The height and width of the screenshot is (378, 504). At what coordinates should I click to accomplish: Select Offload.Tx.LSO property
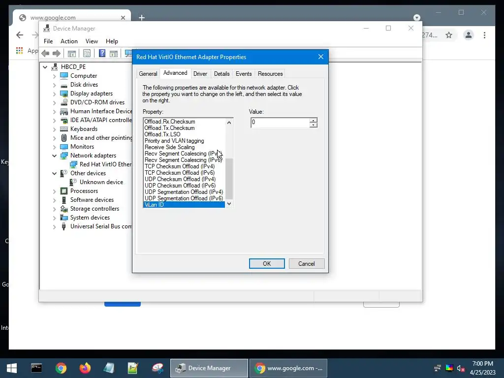pyautogui.click(x=162, y=134)
